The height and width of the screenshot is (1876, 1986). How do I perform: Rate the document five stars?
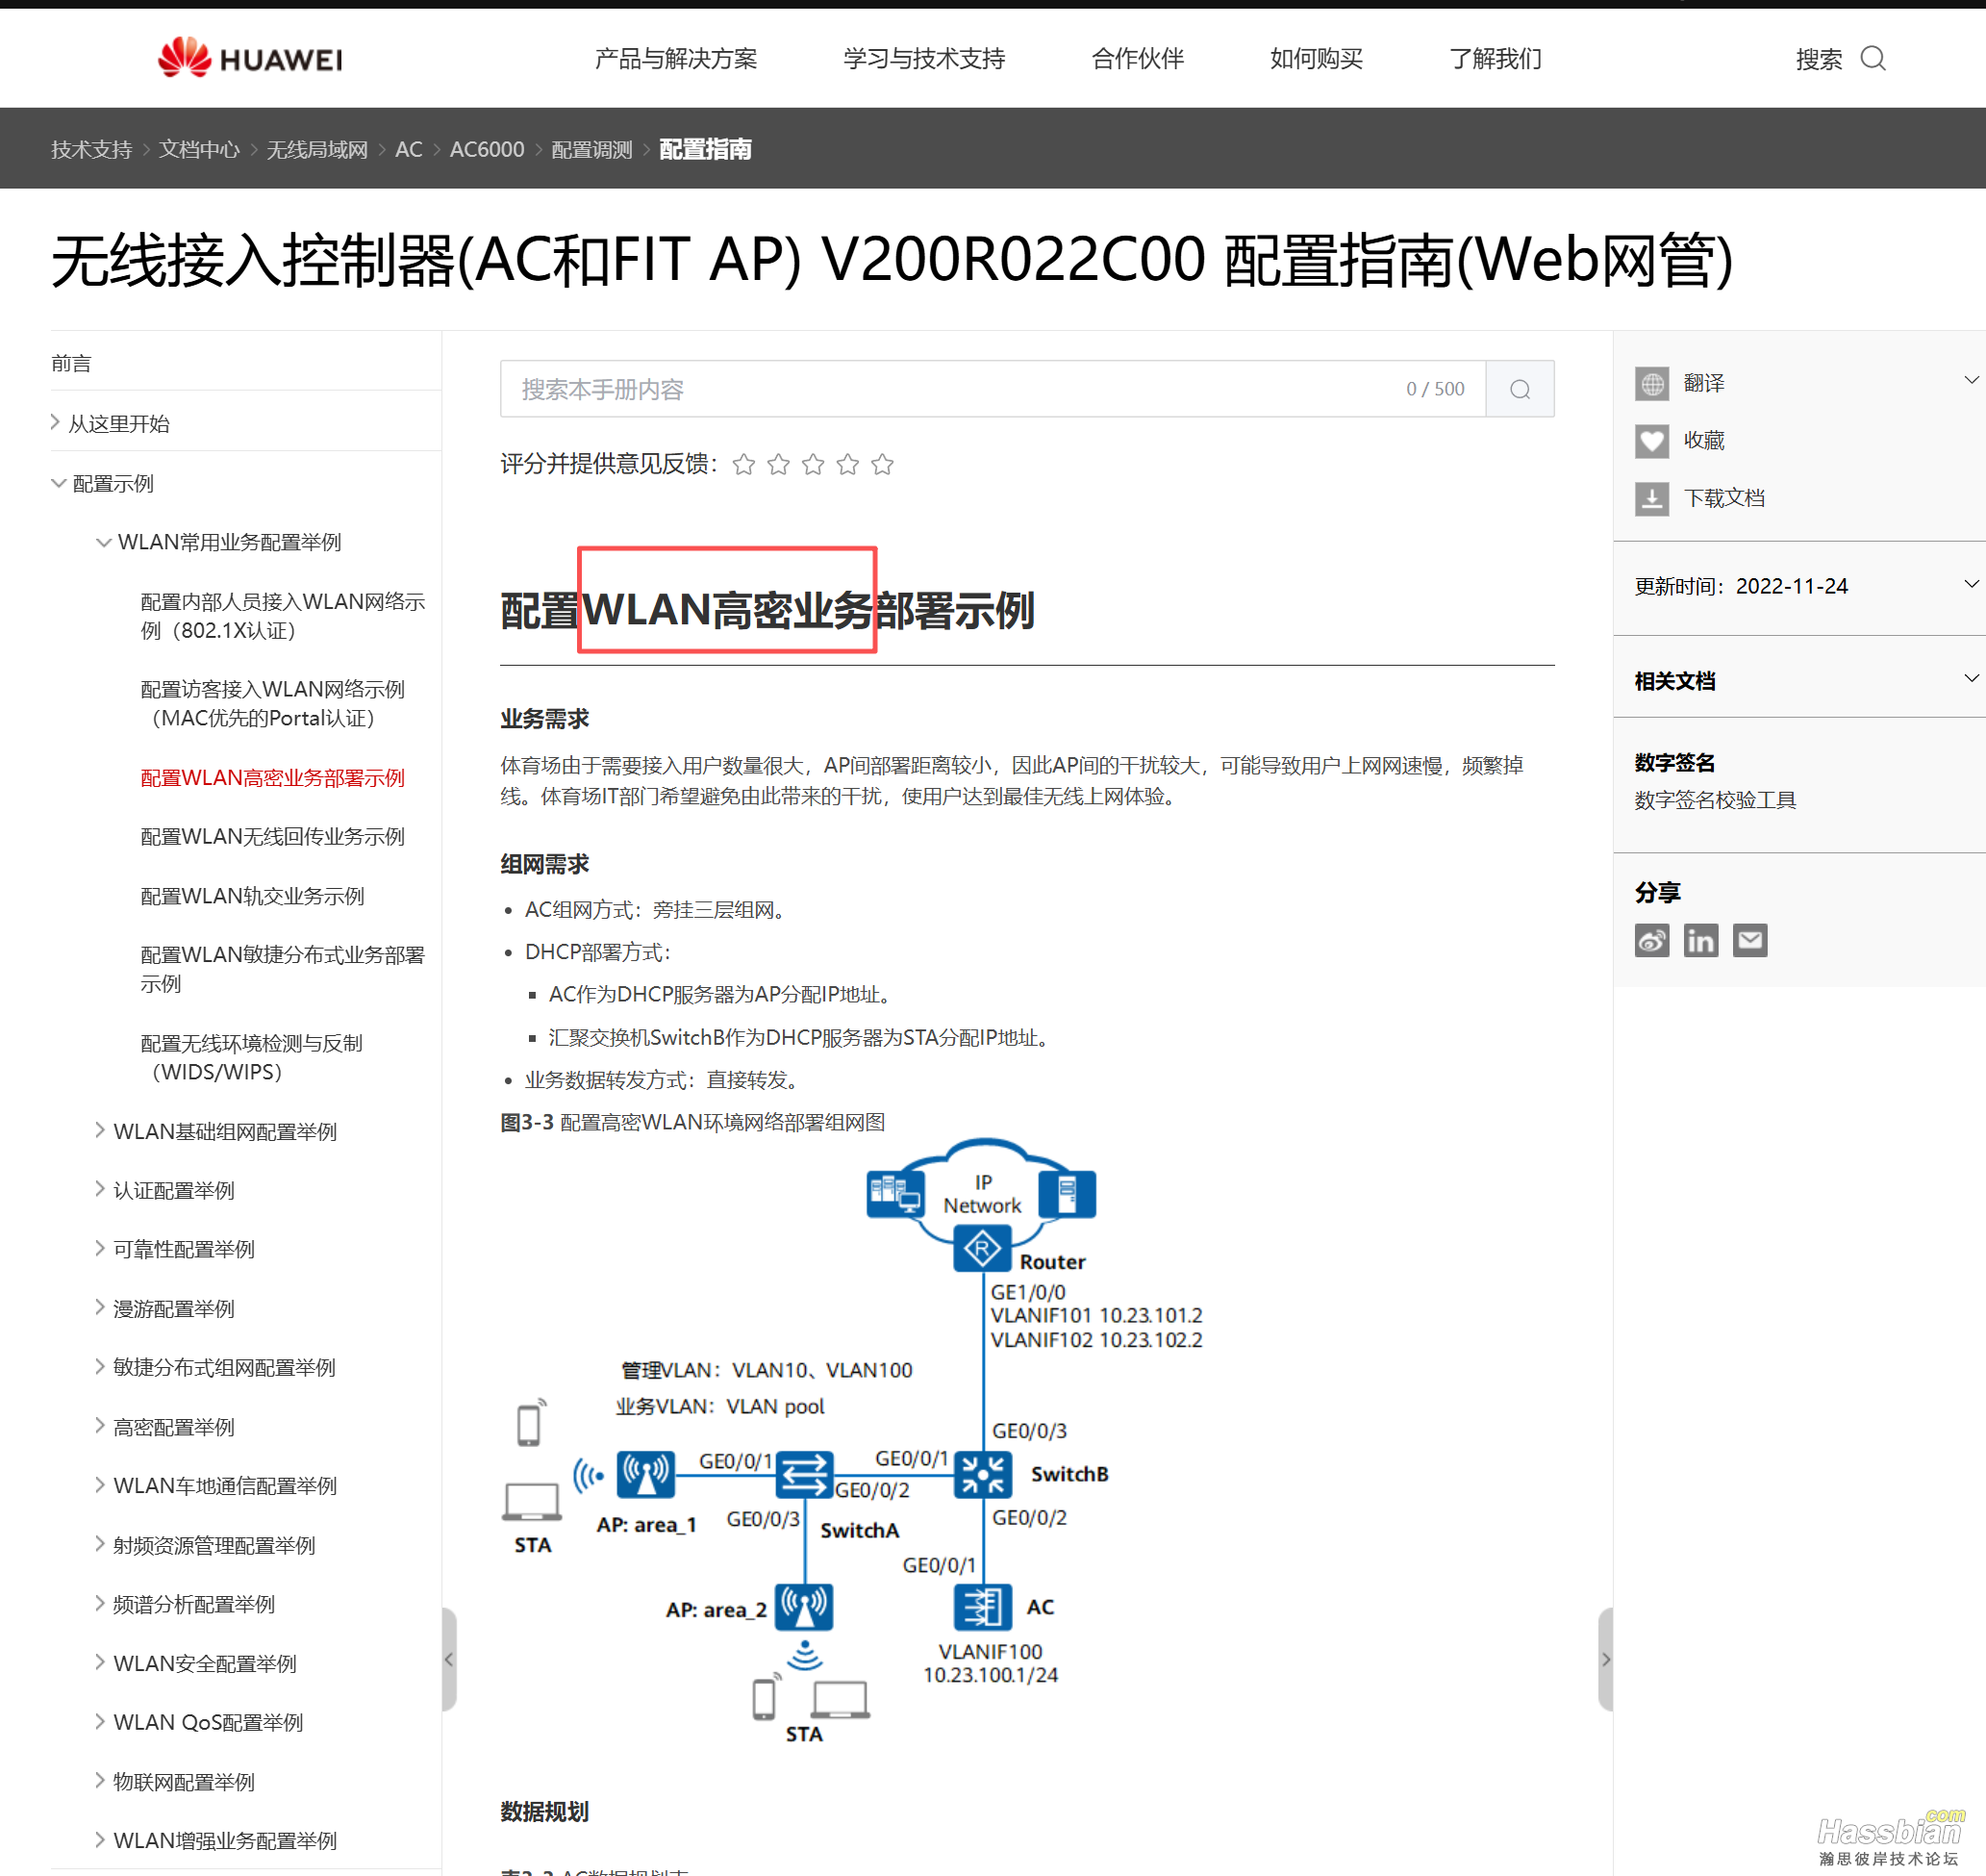pos(883,464)
